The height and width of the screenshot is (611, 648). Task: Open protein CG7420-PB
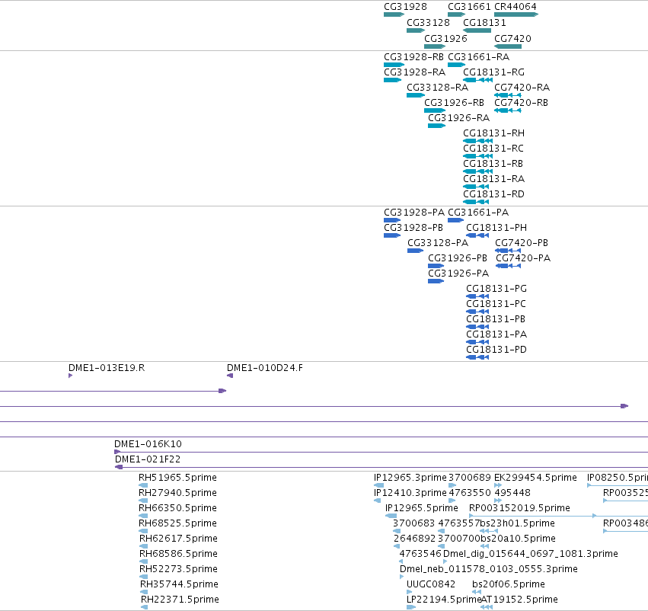[508, 251]
